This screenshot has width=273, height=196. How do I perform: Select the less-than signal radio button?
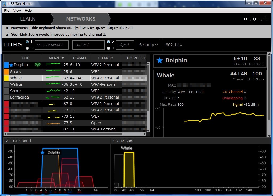(109, 48)
